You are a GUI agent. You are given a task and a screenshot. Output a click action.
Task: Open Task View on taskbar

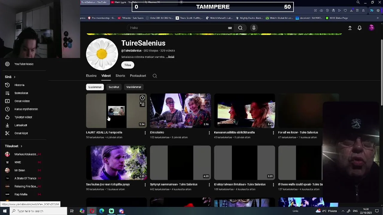72,211
